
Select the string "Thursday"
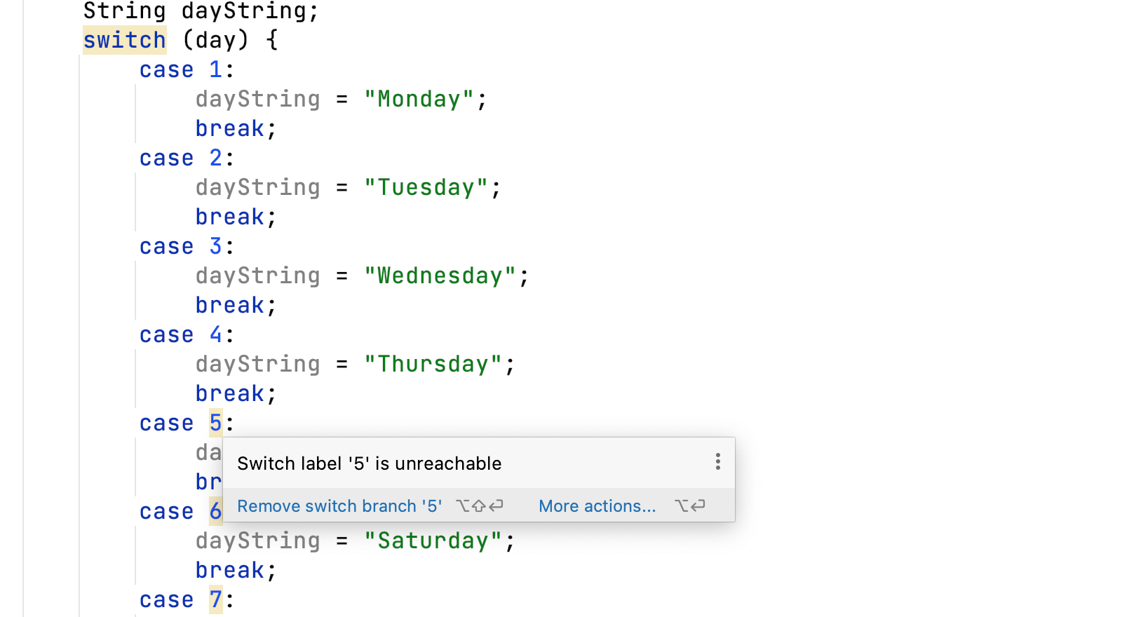(436, 364)
